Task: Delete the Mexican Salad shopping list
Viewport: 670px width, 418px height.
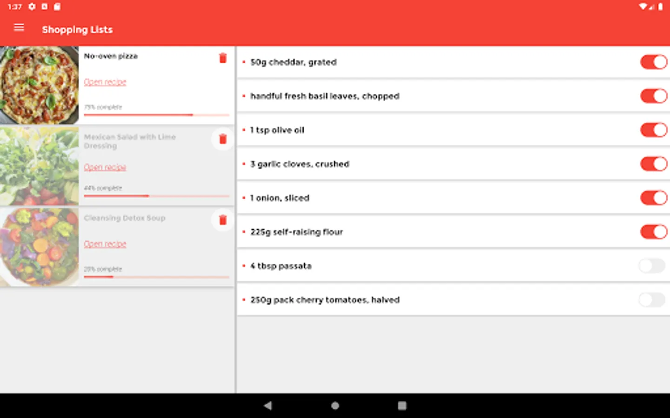Action: tap(223, 139)
